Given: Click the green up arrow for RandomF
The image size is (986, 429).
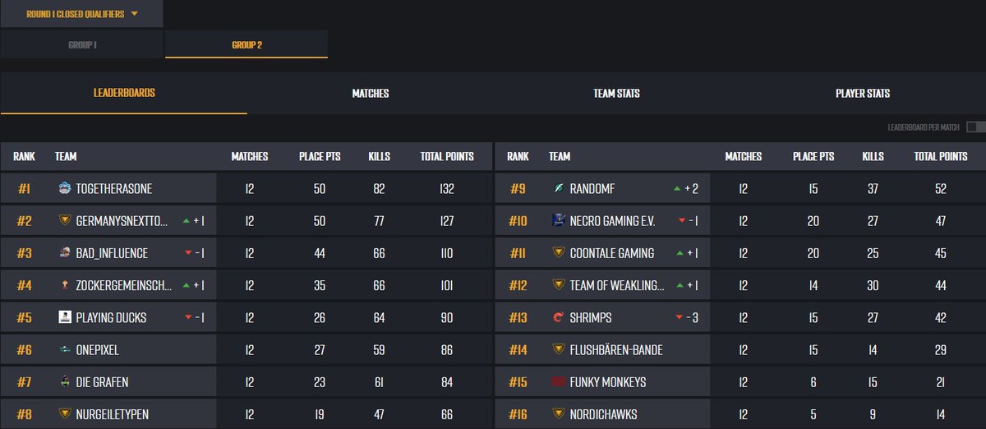Looking at the screenshot, I should 676,188.
